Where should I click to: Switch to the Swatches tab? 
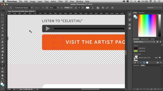(142, 12)
